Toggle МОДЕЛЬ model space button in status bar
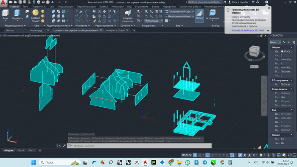The width and height of the screenshot is (297, 167). [x=187, y=155]
